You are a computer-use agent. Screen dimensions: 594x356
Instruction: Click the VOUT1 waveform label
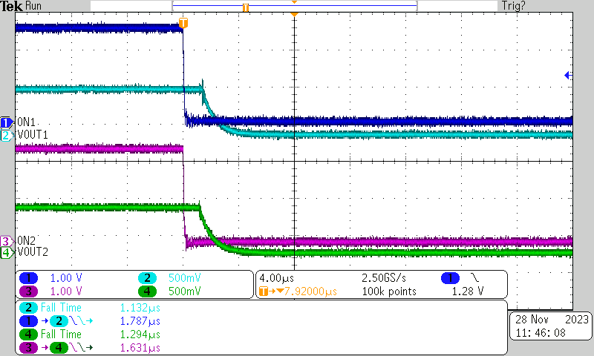click(33, 135)
